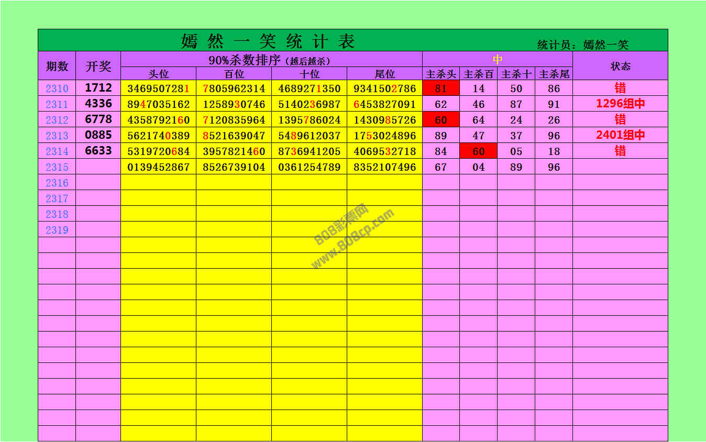Select the 百位 sub-header
Screen dimensions: 706x442
tap(234, 74)
